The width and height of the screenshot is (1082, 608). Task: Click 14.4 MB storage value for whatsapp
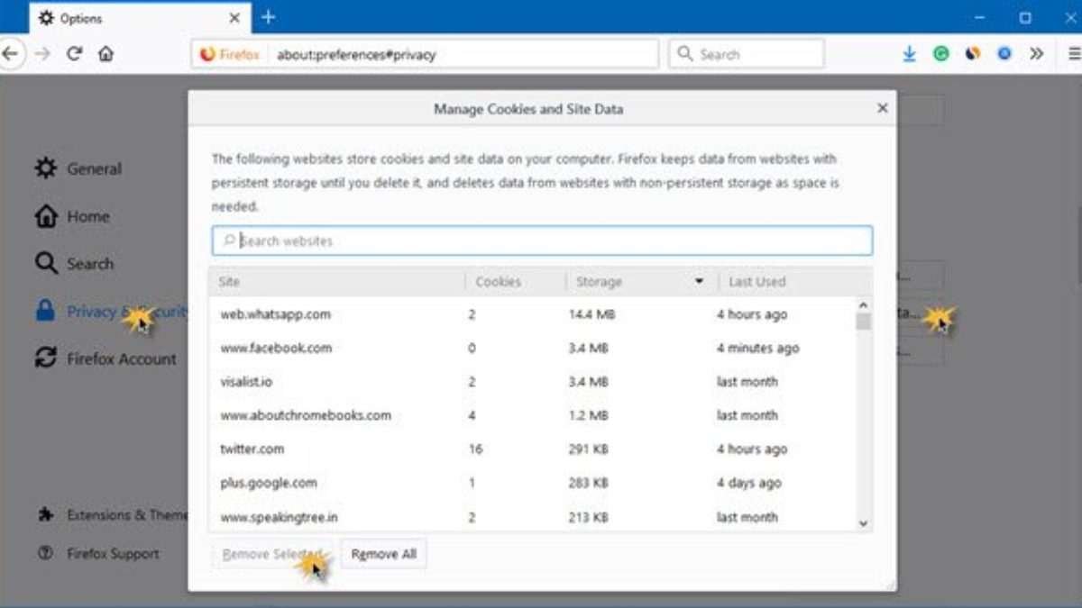pos(591,314)
